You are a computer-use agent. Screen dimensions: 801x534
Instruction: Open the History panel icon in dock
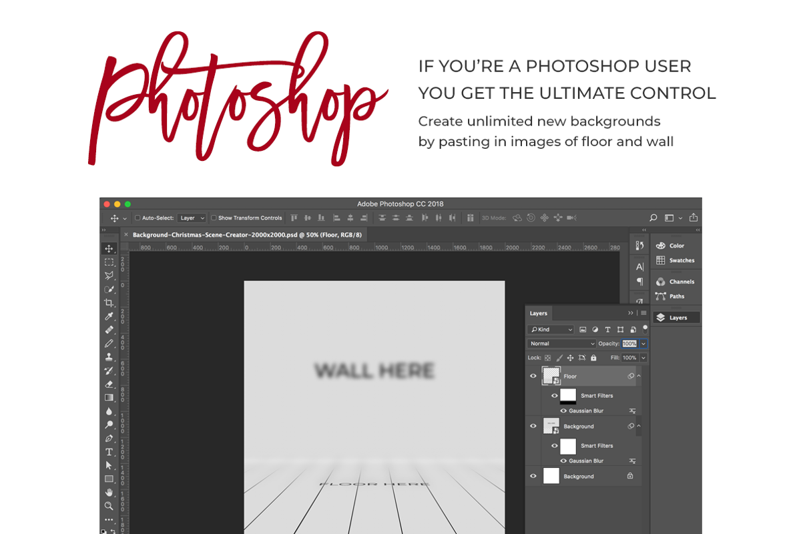pyautogui.click(x=639, y=246)
